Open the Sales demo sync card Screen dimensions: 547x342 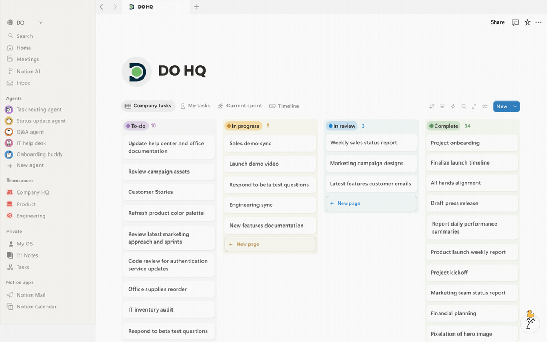270,143
